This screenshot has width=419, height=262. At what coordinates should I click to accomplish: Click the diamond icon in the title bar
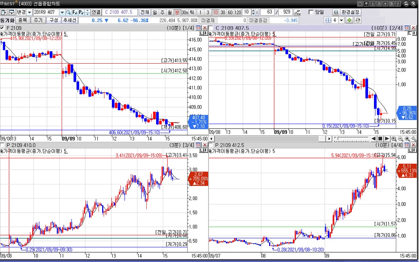click(385, 4)
